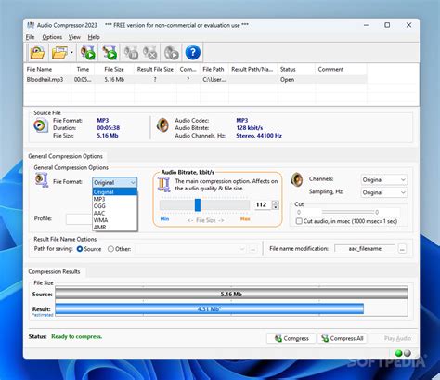This screenshot has height=380, width=440.
Task: Sort by Result File Size column
Action: tap(155, 70)
